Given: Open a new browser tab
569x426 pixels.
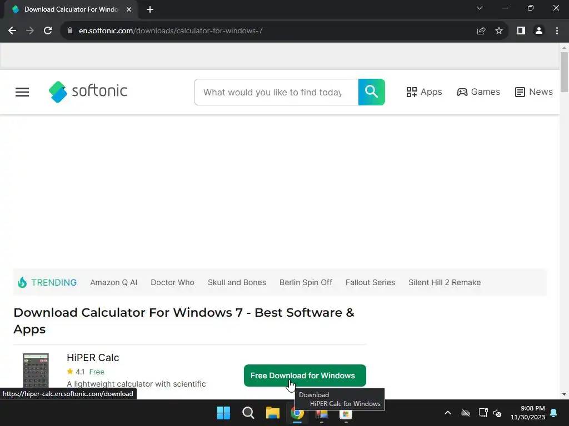Looking at the screenshot, I should point(150,9).
